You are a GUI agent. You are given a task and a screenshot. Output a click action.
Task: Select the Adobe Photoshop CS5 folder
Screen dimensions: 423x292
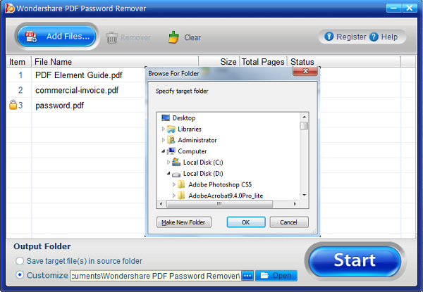pos(219,184)
